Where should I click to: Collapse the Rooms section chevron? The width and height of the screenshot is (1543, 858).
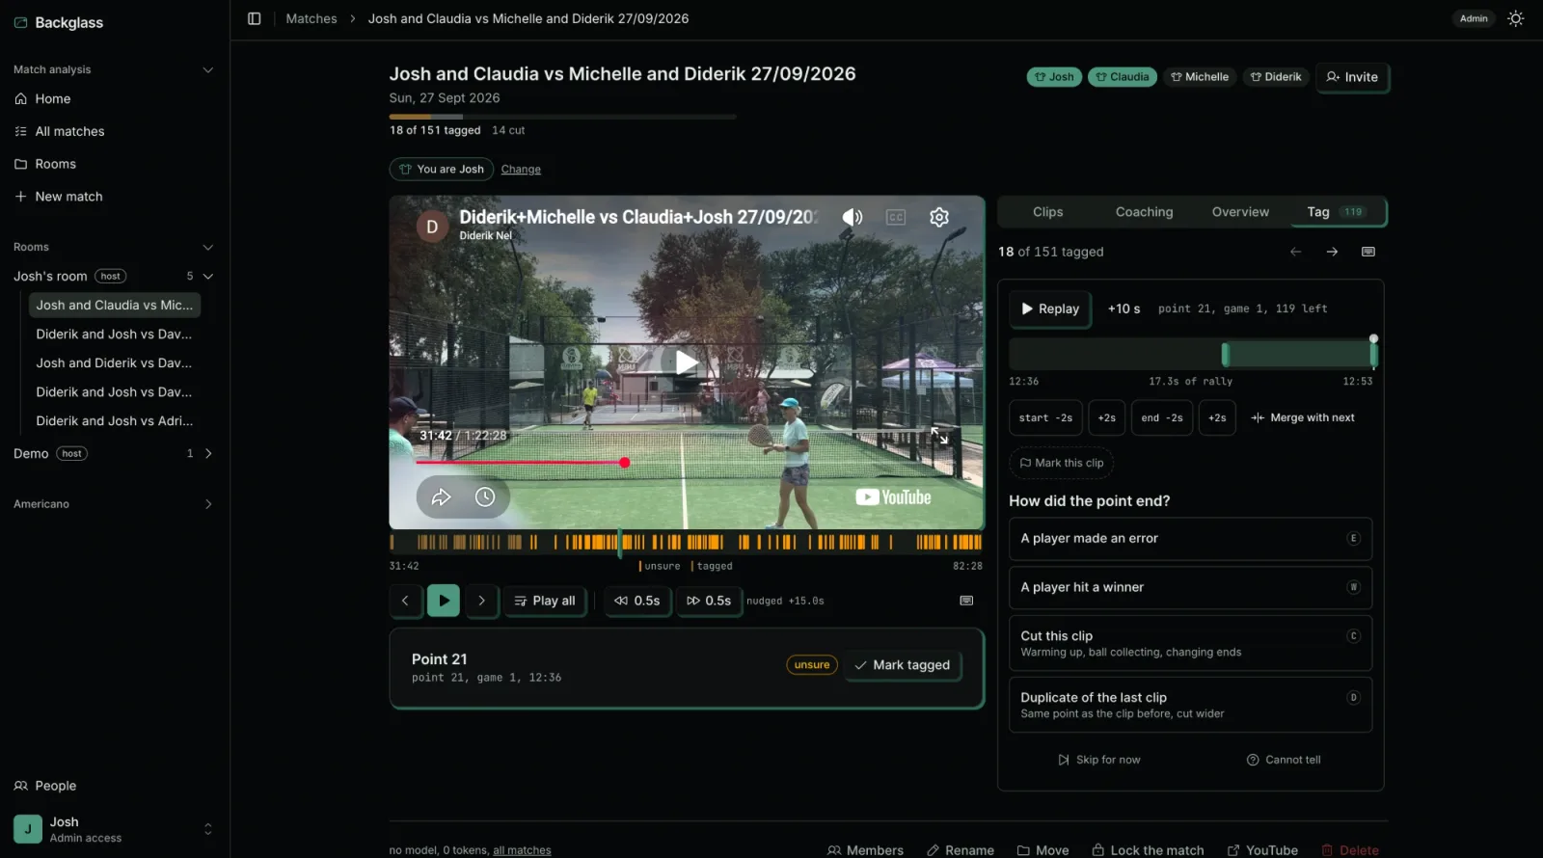207,247
